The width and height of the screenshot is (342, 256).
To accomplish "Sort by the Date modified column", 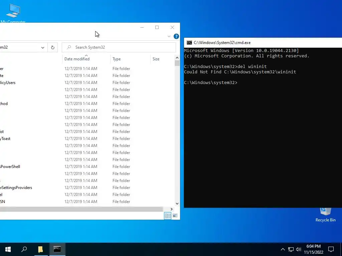I will pos(77,59).
